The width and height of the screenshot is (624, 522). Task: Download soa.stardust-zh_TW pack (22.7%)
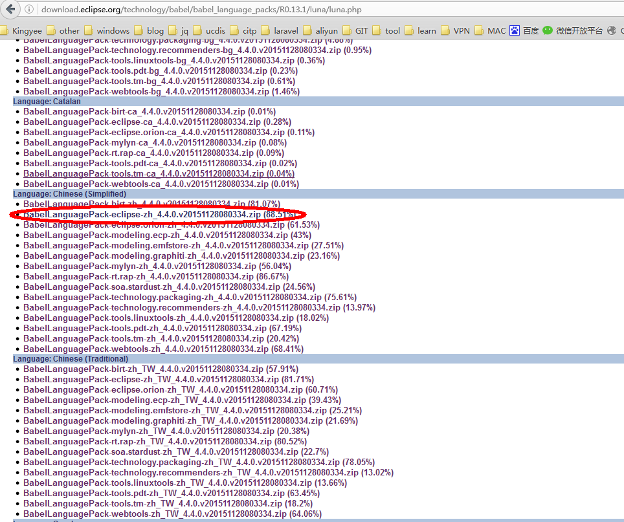pyautogui.click(x=176, y=451)
